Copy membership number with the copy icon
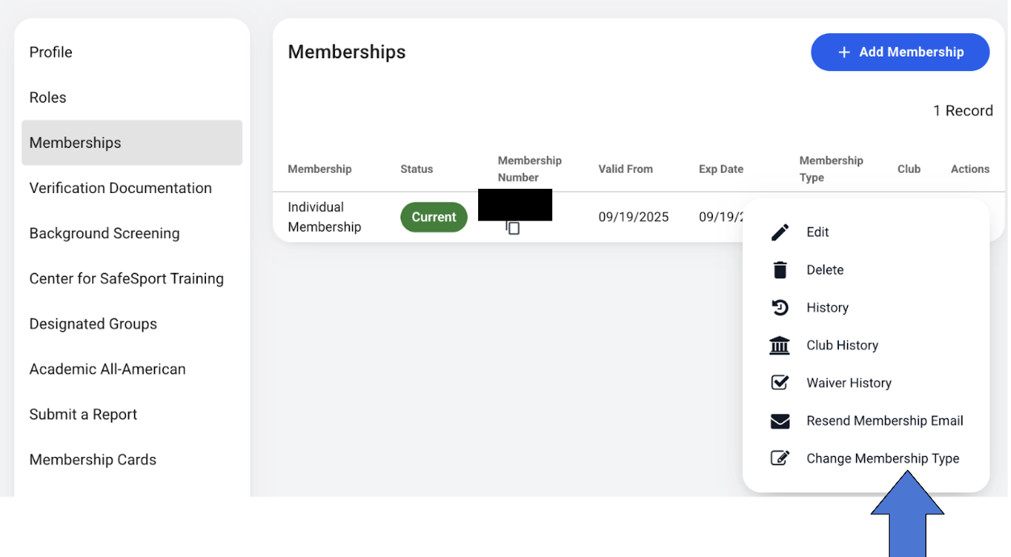Screen dimensions: 1011x557 click(x=513, y=228)
